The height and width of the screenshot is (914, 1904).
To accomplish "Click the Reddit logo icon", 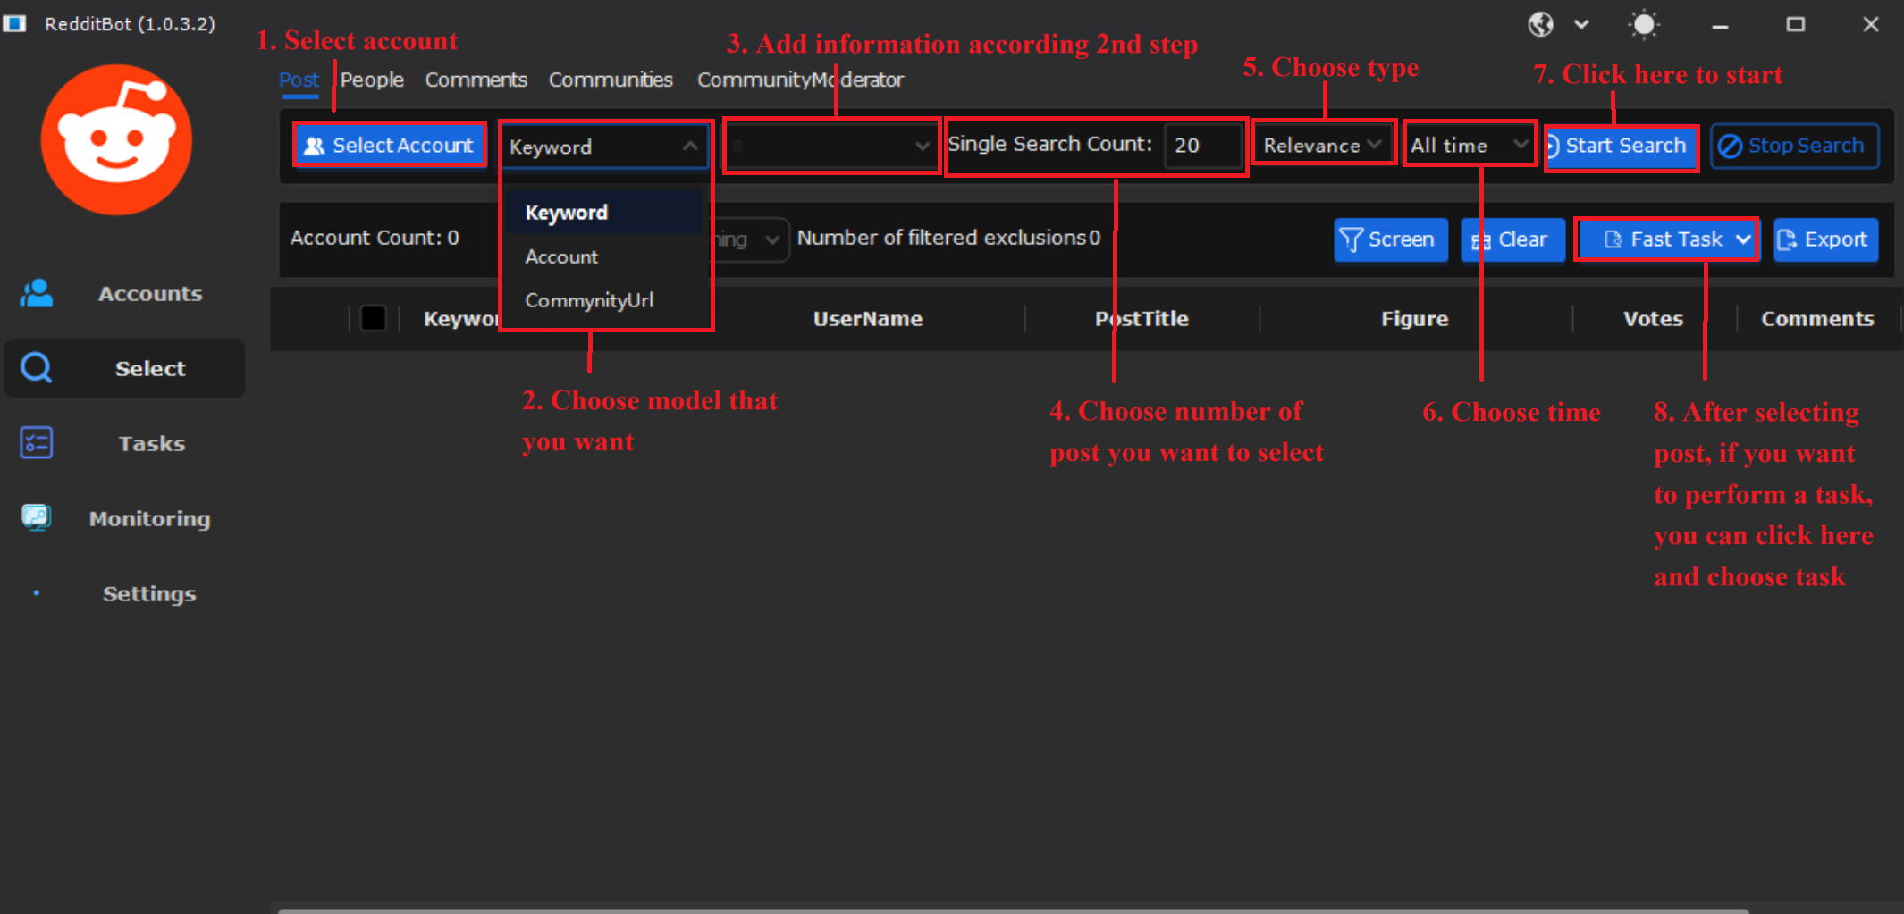I will 116,139.
